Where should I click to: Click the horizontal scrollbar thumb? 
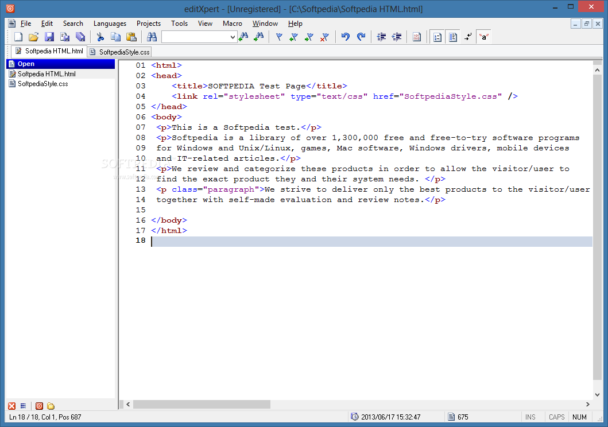point(202,404)
